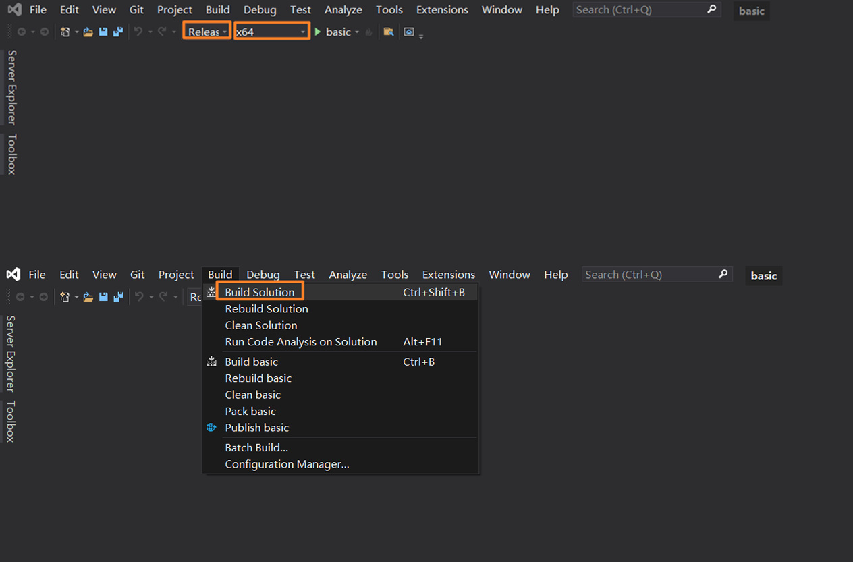Click Navigate Forward icon in bottom toolbar
The image size is (853, 562).
[45, 297]
